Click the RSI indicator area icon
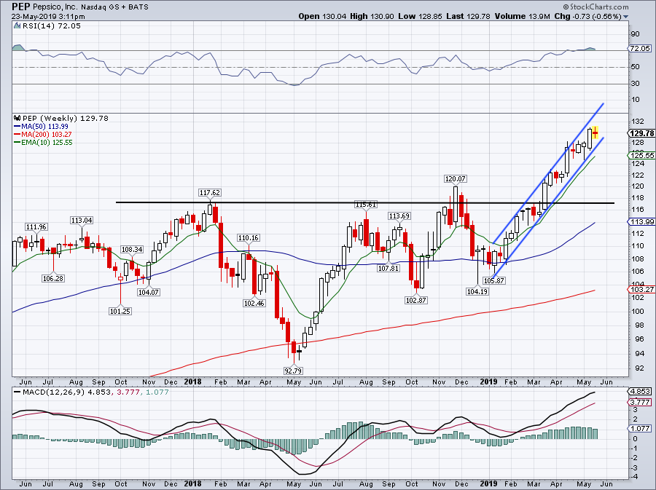Viewport: 656px width, 490px height. point(17,26)
